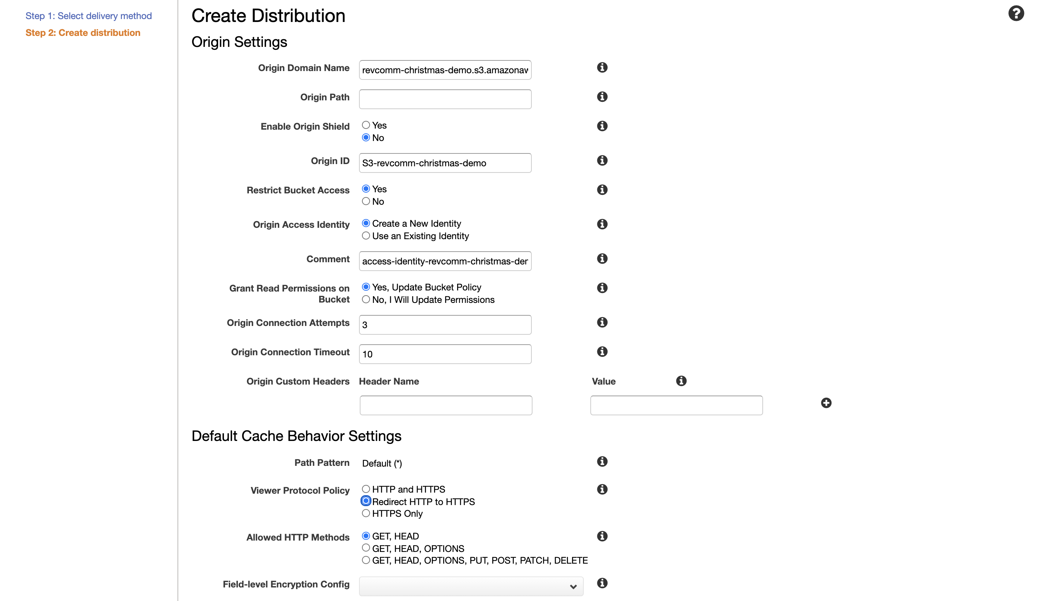Click Step 2: Create distribution link

[83, 33]
